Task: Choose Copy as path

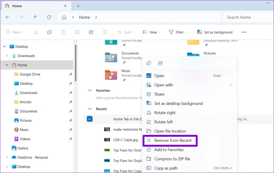Action: pos(190,168)
